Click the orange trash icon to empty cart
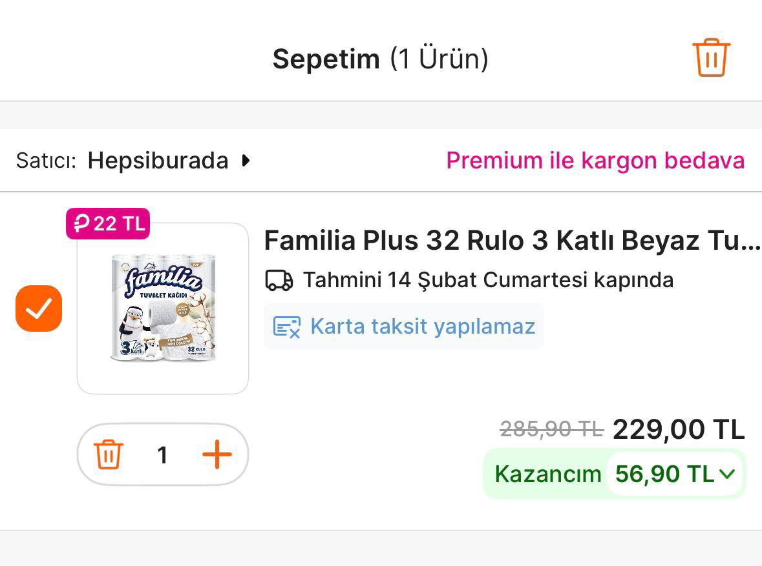The width and height of the screenshot is (762, 566). point(711,58)
